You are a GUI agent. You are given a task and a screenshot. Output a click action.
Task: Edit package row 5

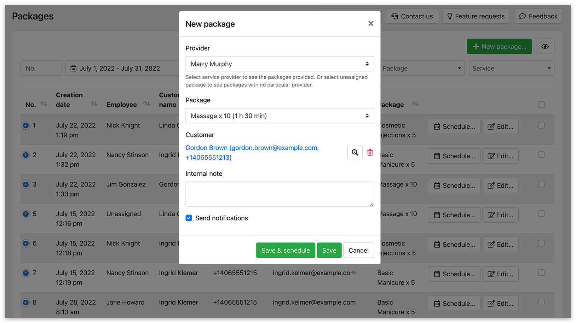[x=500, y=215]
